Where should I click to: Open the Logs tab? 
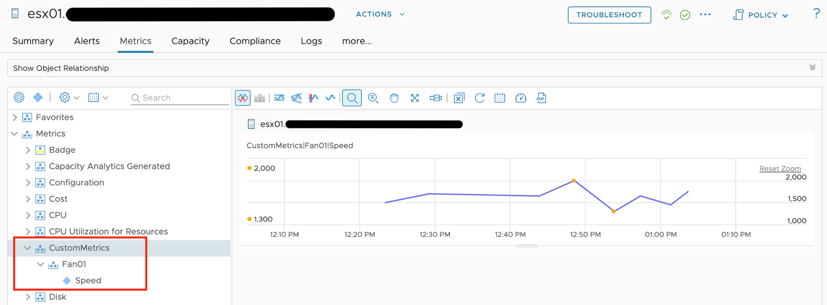(311, 41)
